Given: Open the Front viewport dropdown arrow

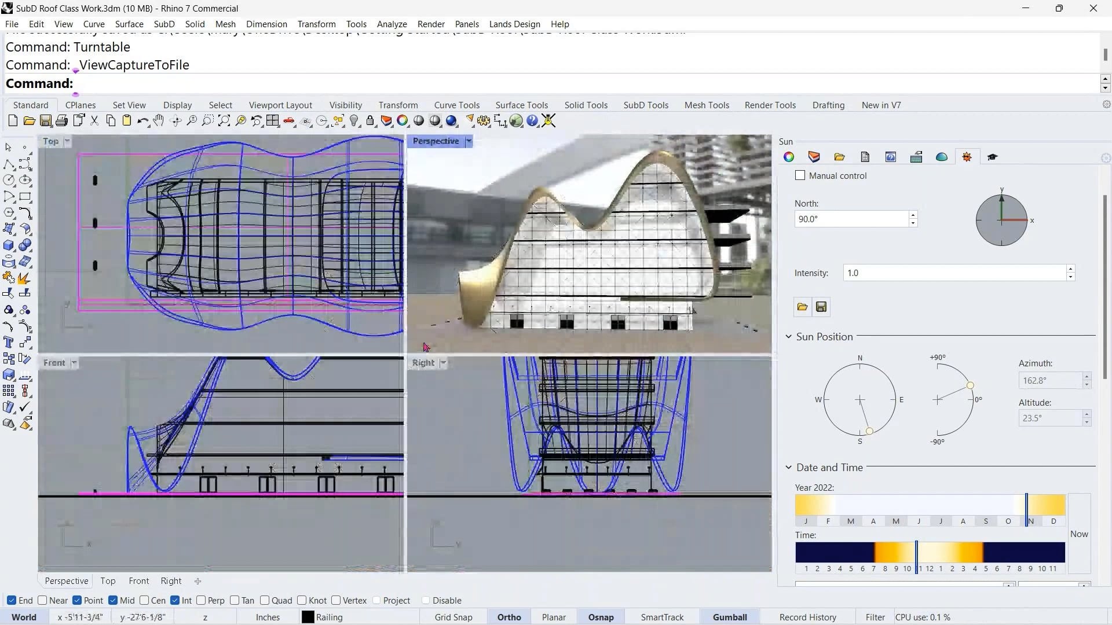Looking at the screenshot, I should click(74, 363).
